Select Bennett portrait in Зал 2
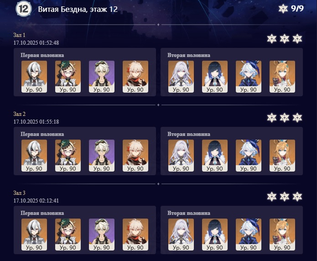 pyautogui.click(x=102, y=156)
